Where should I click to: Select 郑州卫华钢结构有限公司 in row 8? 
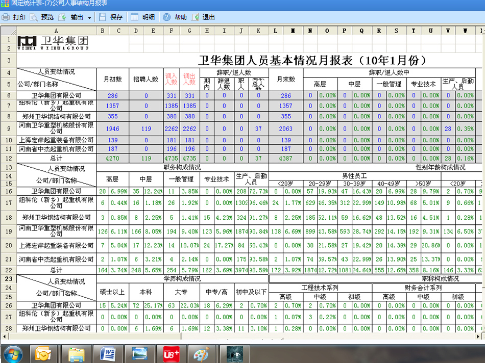(x=56, y=116)
